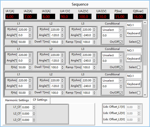Viewport: 150px width, 127px height.
Task: Increase L1_CF value spinner
Action: pyautogui.click(x=34, y=106)
